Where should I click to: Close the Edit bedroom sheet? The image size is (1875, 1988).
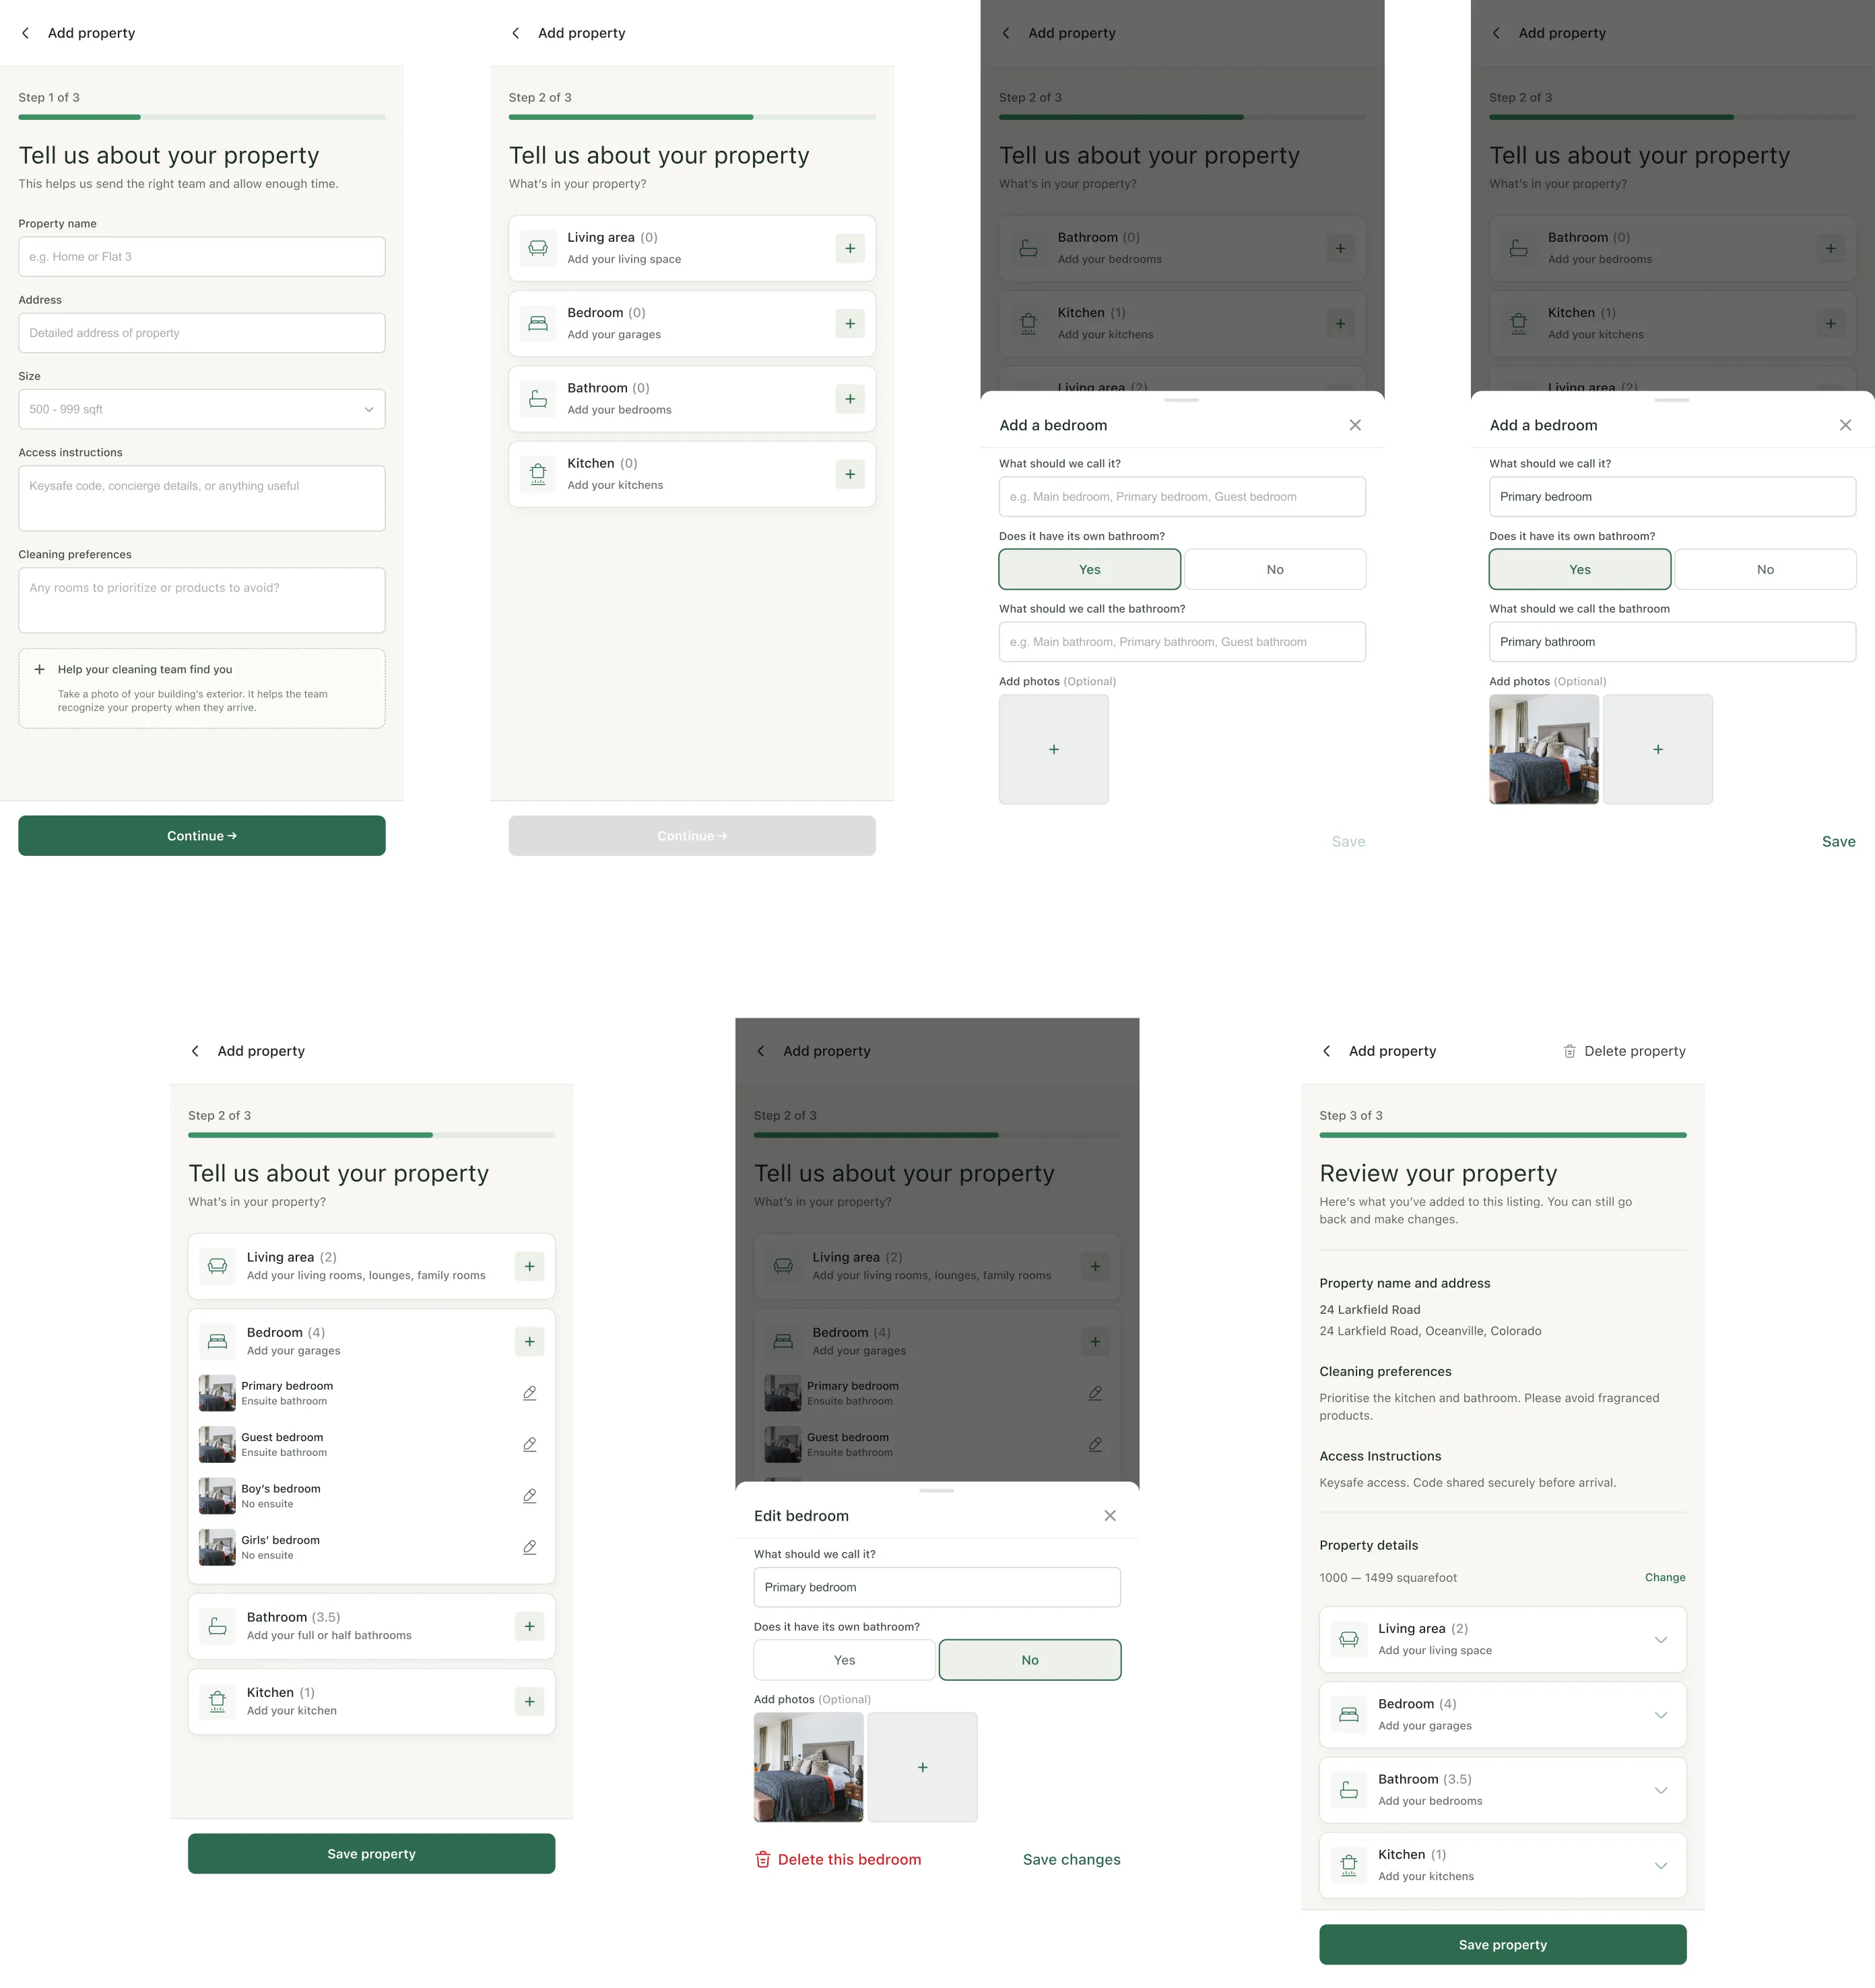coord(1110,1516)
